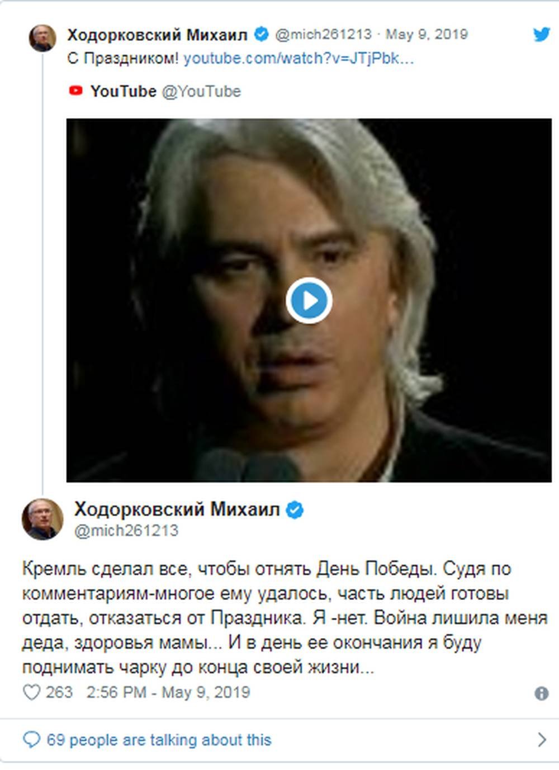Click author name Ходорковский Михаил in main tweet
559x770 pixels.
(x=177, y=509)
